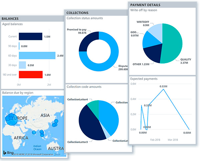Click the Bing logo on the map
Viewport: 200px width, 161px height.
tap(9, 152)
